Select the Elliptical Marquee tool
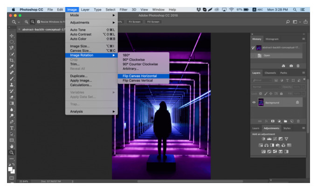317x190 pixels. coord(12,42)
